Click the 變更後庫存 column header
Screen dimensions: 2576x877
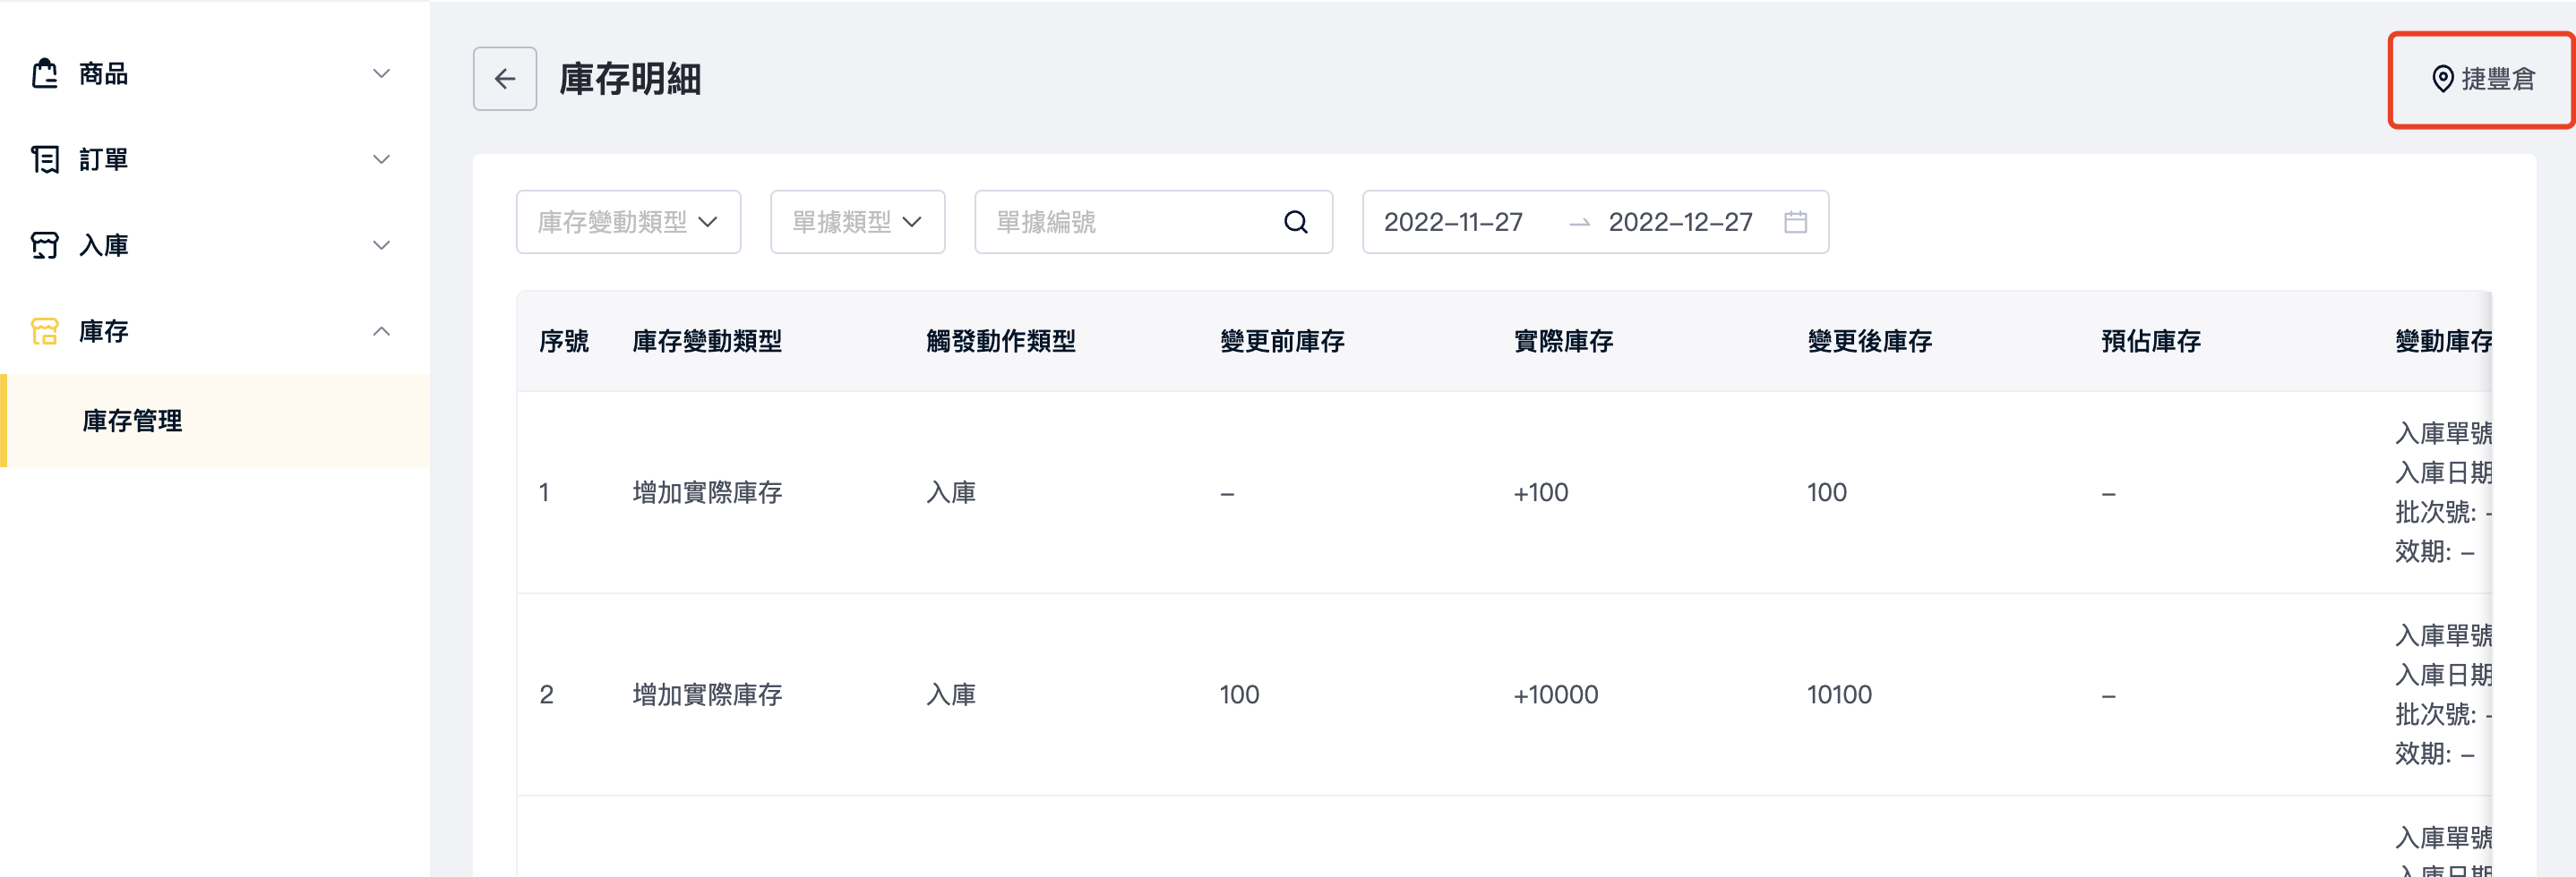click(x=1869, y=342)
